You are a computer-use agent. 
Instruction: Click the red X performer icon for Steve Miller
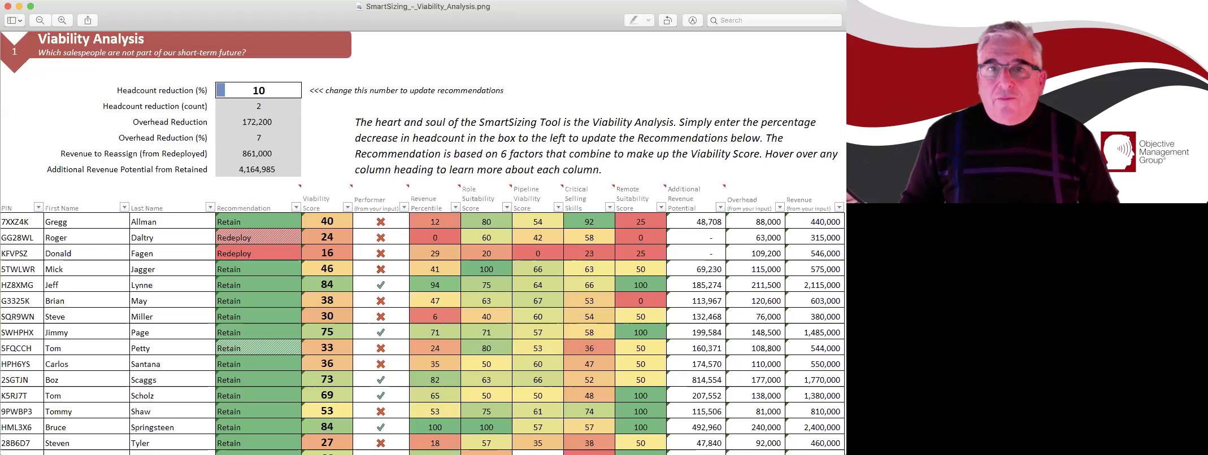tap(381, 317)
